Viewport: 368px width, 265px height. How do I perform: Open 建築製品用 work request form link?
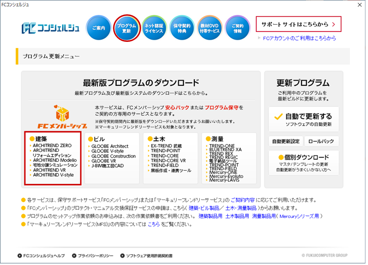210,216
